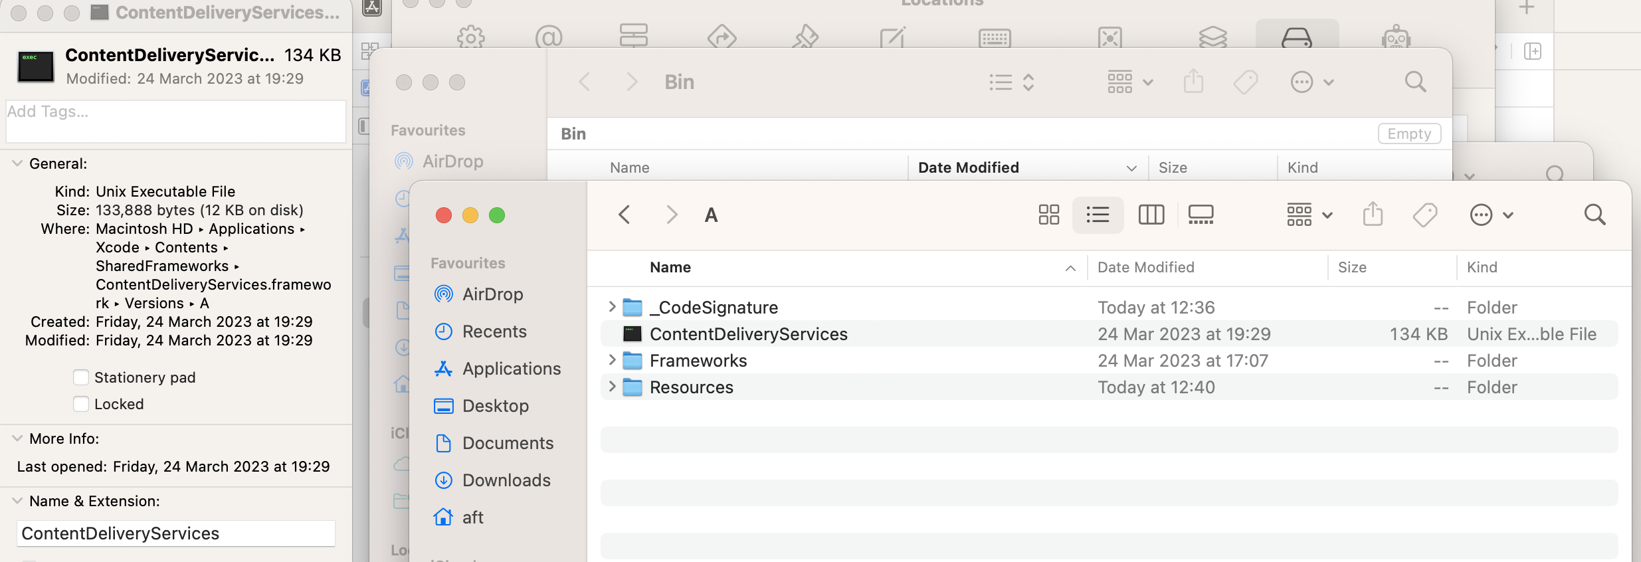Viewport: 1641px width, 562px height.
Task: Open Desktop in the sidebar
Action: [496, 406]
